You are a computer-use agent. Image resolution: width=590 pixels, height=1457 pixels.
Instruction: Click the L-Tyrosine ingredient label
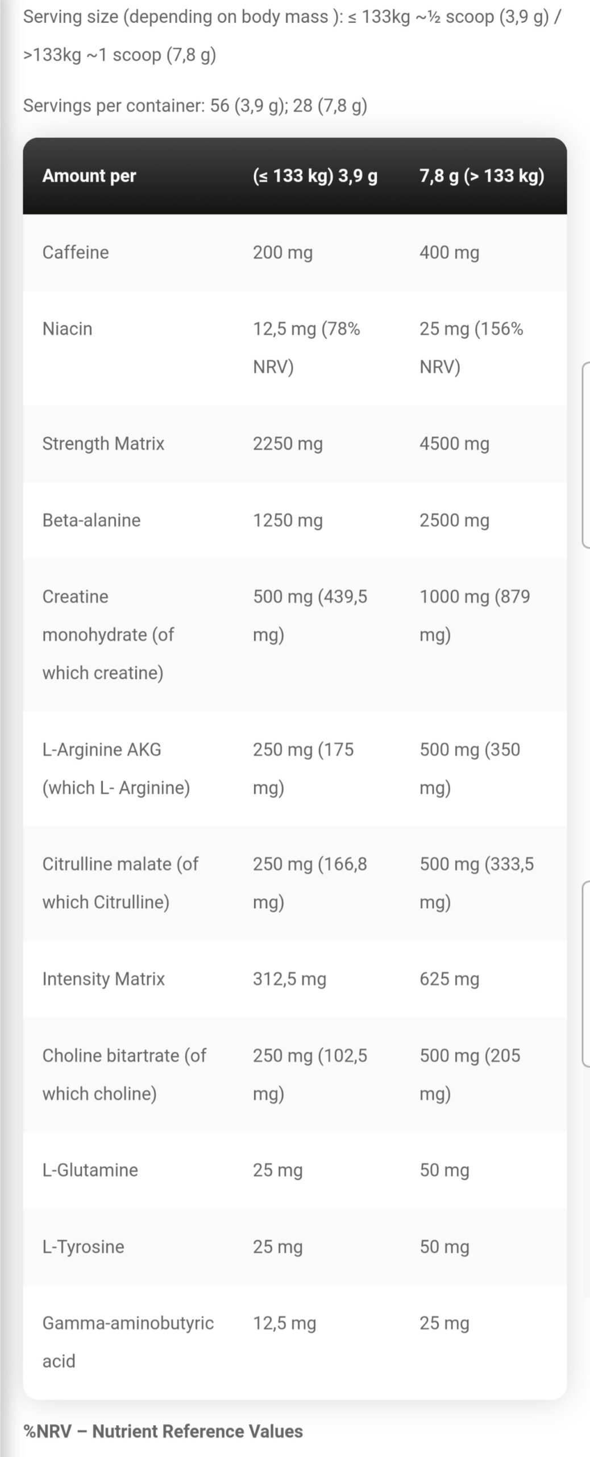pos(83,1246)
